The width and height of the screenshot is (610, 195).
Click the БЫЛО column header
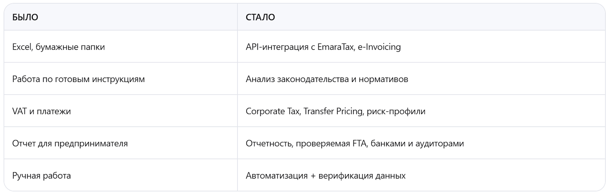25,17
